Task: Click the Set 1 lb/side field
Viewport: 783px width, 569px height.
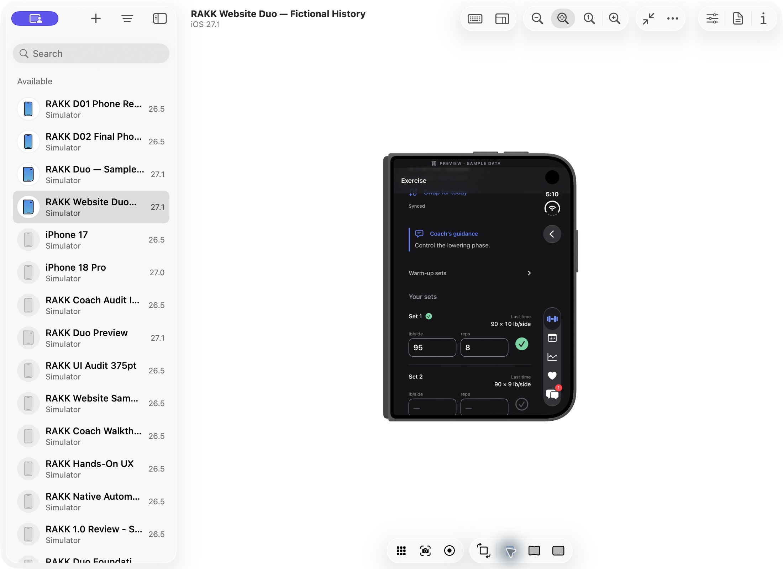Action: [x=432, y=347]
